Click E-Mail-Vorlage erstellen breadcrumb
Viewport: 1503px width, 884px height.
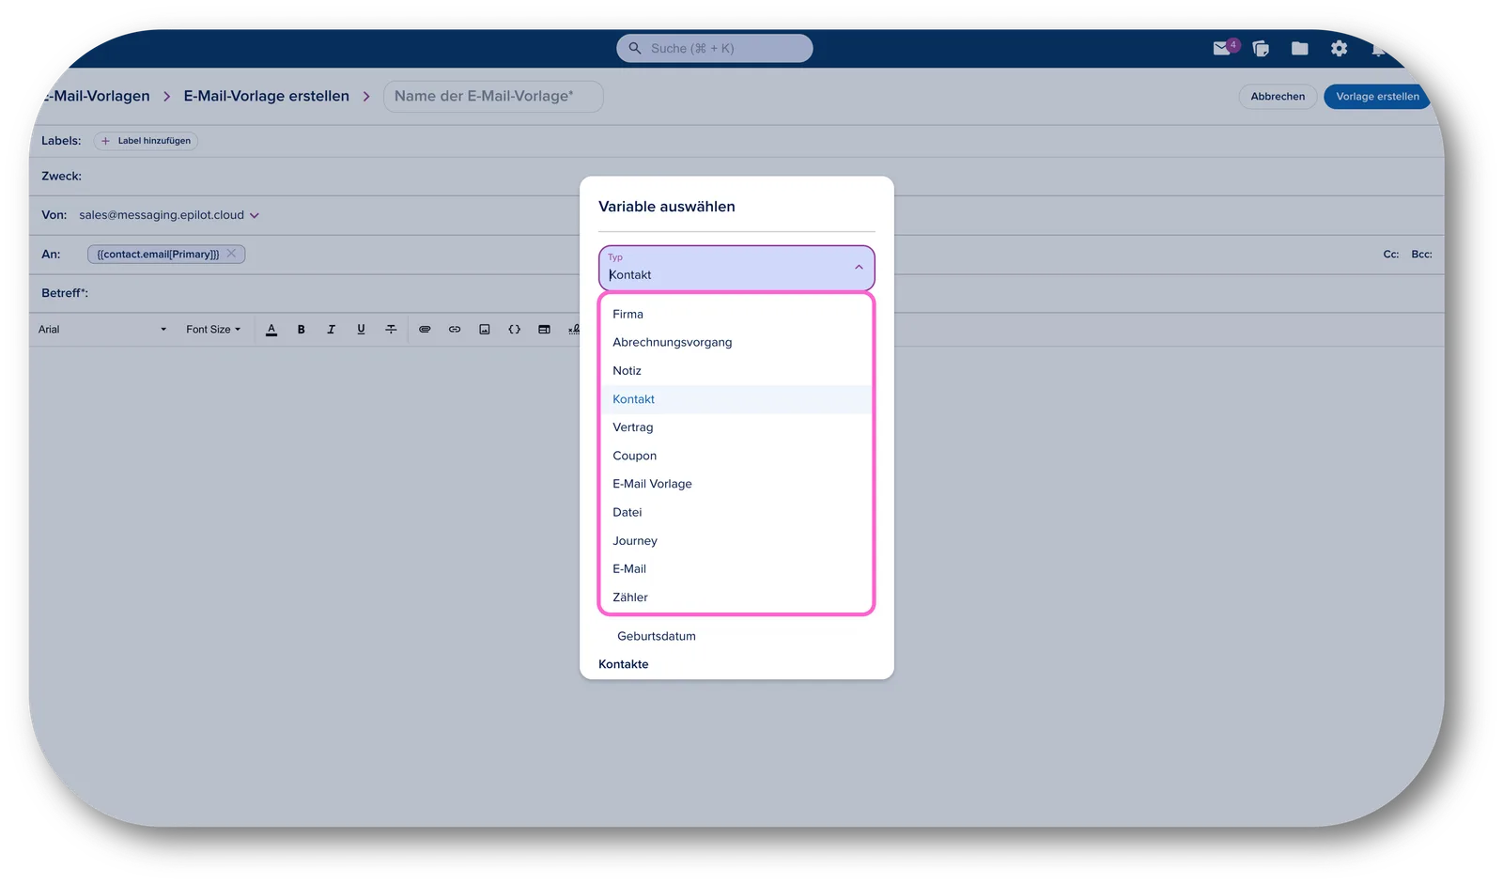pos(267,96)
